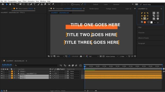
Task: Select the Zoom magnifier tool
Action: [x=13, y=4]
